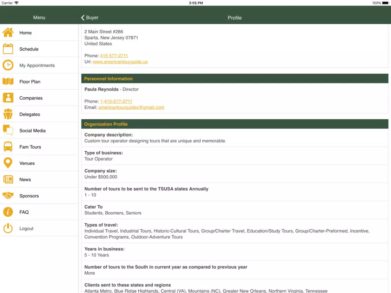
Task: Tap the Paula Reynolds name text
Action: (101, 89)
